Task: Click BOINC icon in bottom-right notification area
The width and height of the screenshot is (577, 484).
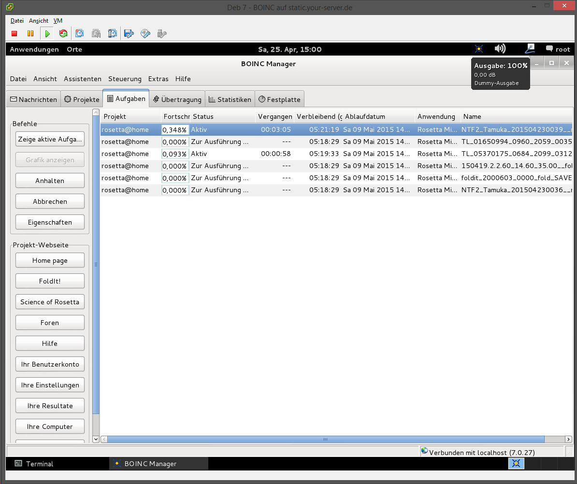Action: click(x=516, y=463)
